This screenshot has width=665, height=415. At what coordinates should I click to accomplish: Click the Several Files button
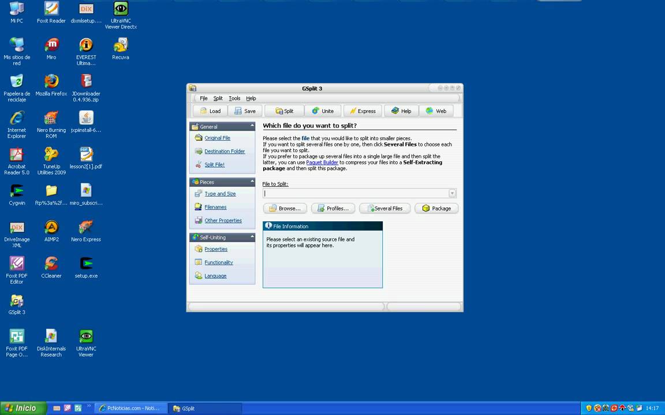pyautogui.click(x=384, y=208)
